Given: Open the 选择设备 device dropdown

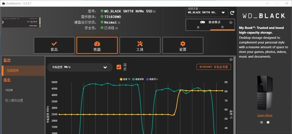Looking at the screenshot, I should (207, 12).
